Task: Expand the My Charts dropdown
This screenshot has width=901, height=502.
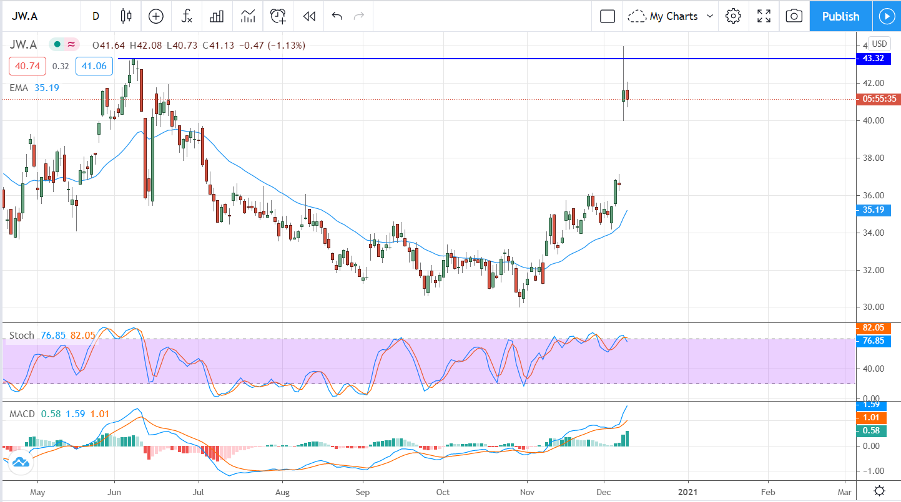Action: 671,16
